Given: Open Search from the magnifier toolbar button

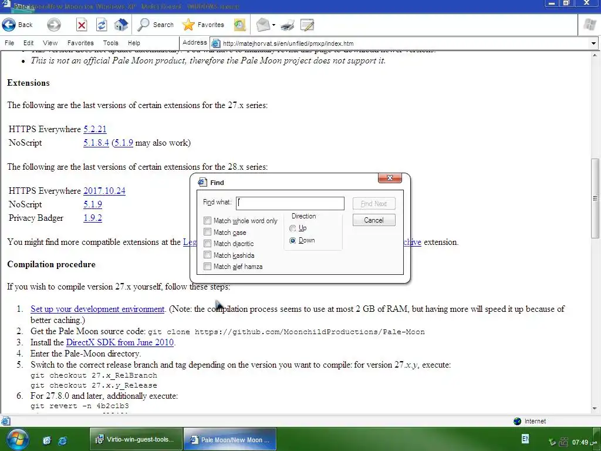Looking at the screenshot, I should click(x=156, y=25).
